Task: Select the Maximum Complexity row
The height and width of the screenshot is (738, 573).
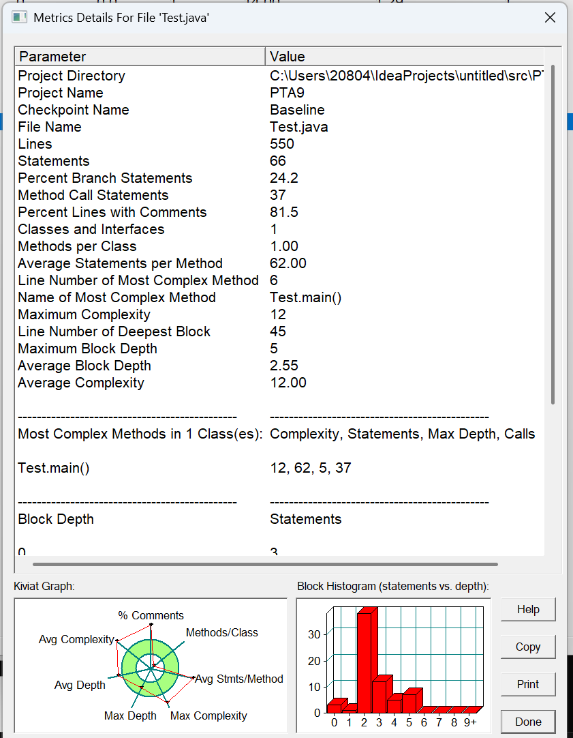Action: (x=279, y=314)
